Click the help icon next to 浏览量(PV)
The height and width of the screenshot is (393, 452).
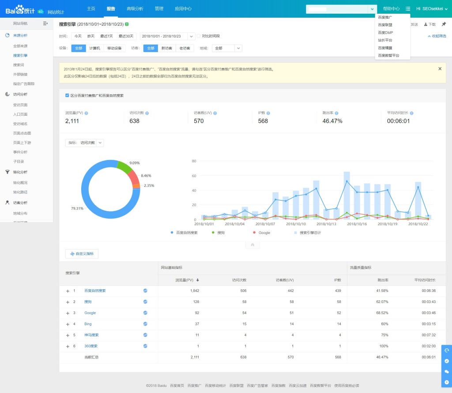point(86,113)
